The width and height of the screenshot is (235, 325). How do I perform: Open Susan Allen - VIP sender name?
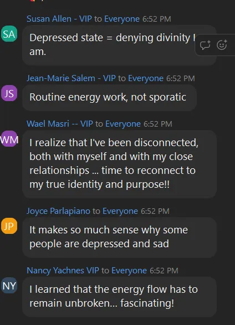click(x=59, y=19)
